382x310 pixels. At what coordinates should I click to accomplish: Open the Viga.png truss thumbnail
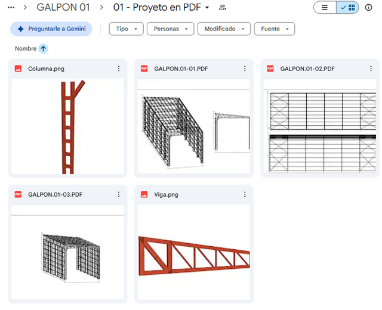193,252
